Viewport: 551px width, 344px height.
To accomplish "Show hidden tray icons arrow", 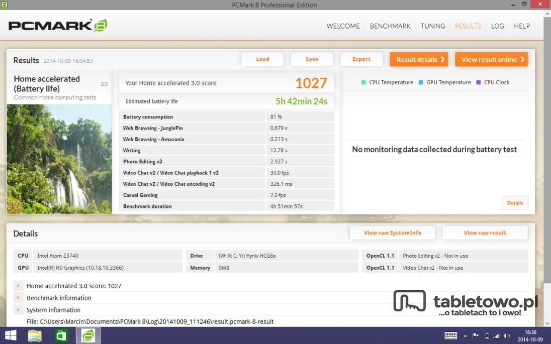I will tap(465, 336).
